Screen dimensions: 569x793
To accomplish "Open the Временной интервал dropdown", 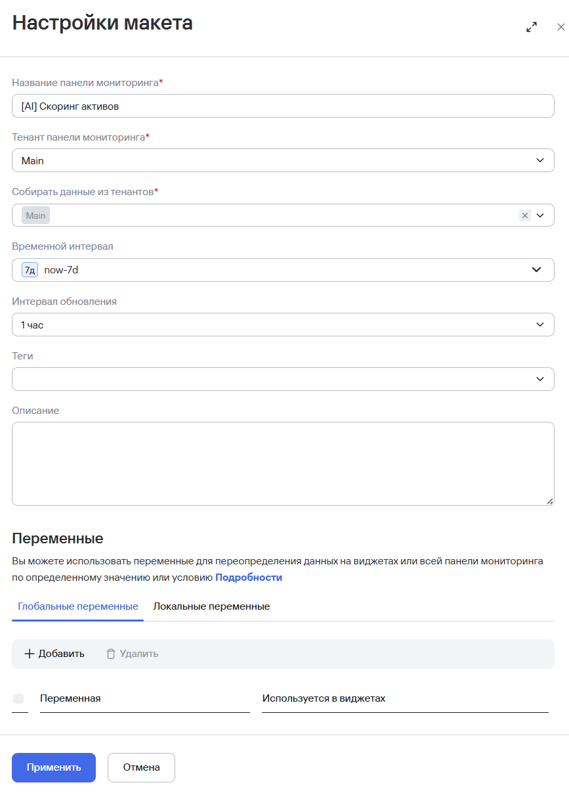I will pos(283,270).
